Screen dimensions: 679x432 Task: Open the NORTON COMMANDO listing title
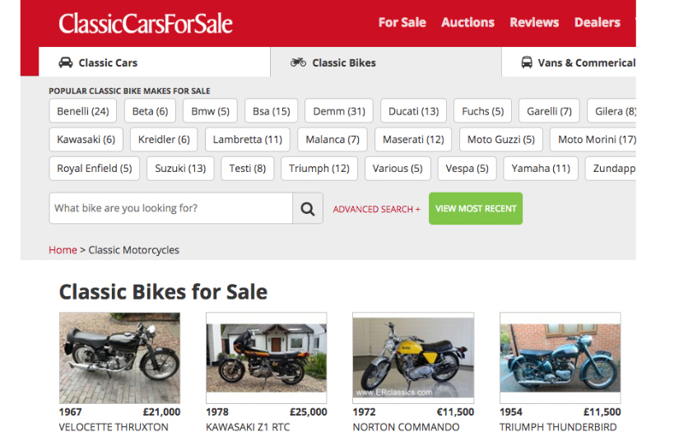pyautogui.click(x=406, y=427)
